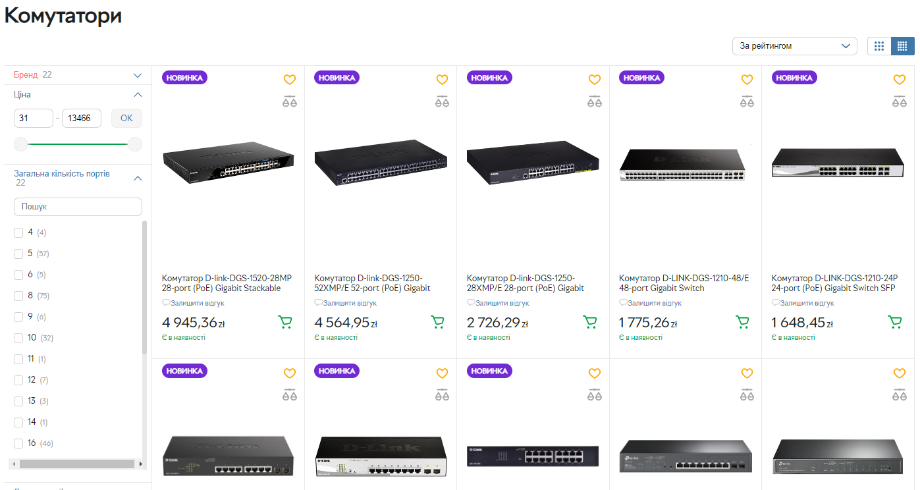920x490 pixels.
Task: Collapse the Ціна filter section
Action: (138, 95)
